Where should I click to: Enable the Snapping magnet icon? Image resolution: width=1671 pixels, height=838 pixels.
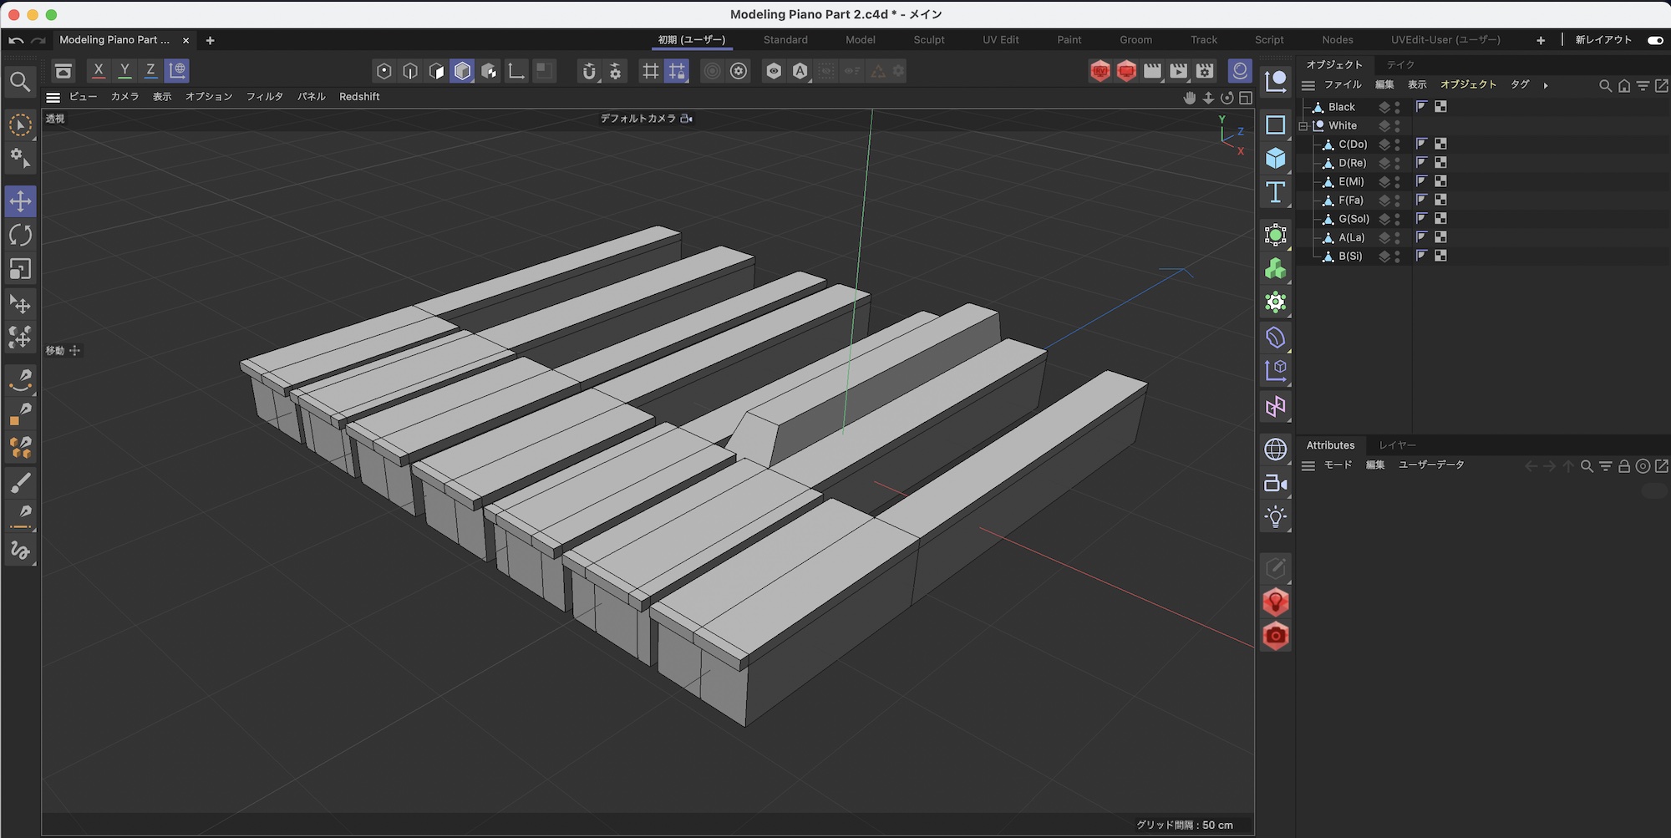pyautogui.click(x=590, y=71)
